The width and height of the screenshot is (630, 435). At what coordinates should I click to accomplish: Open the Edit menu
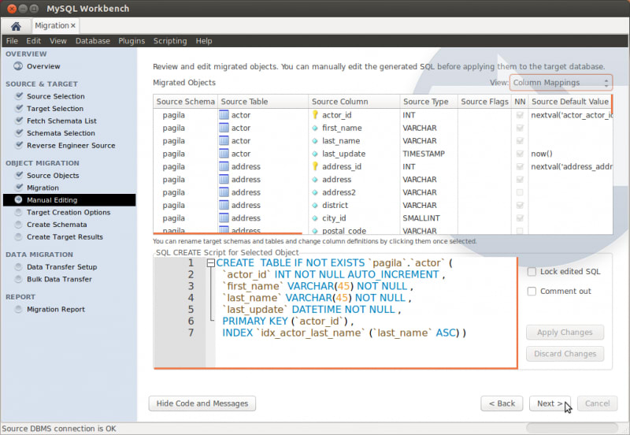click(x=33, y=41)
